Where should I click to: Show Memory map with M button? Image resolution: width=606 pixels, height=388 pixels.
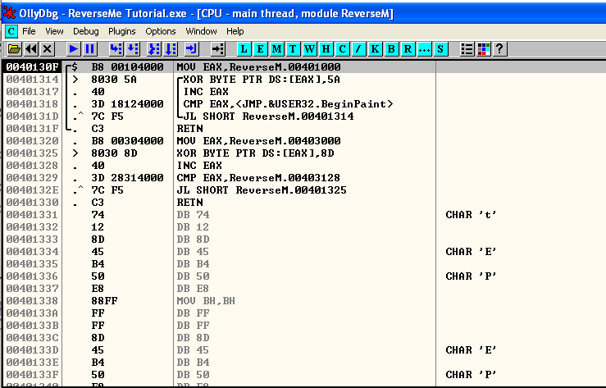(276, 49)
